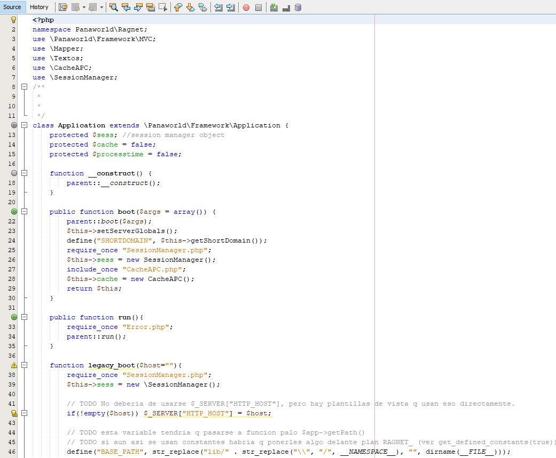Click the gray override marker beside __construct
This screenshot has height=458, width=556.
click(x=14, y=173)
